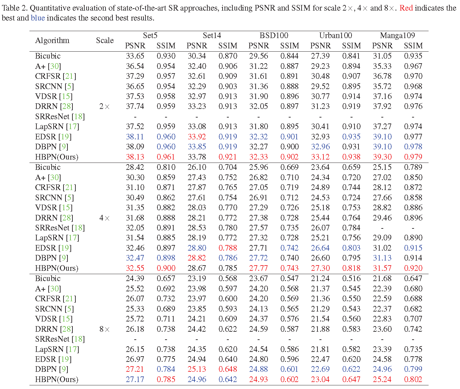The width and height of the screenshot is (460, 389).
Task: Click the blue value 27.17
Action: 135,379
